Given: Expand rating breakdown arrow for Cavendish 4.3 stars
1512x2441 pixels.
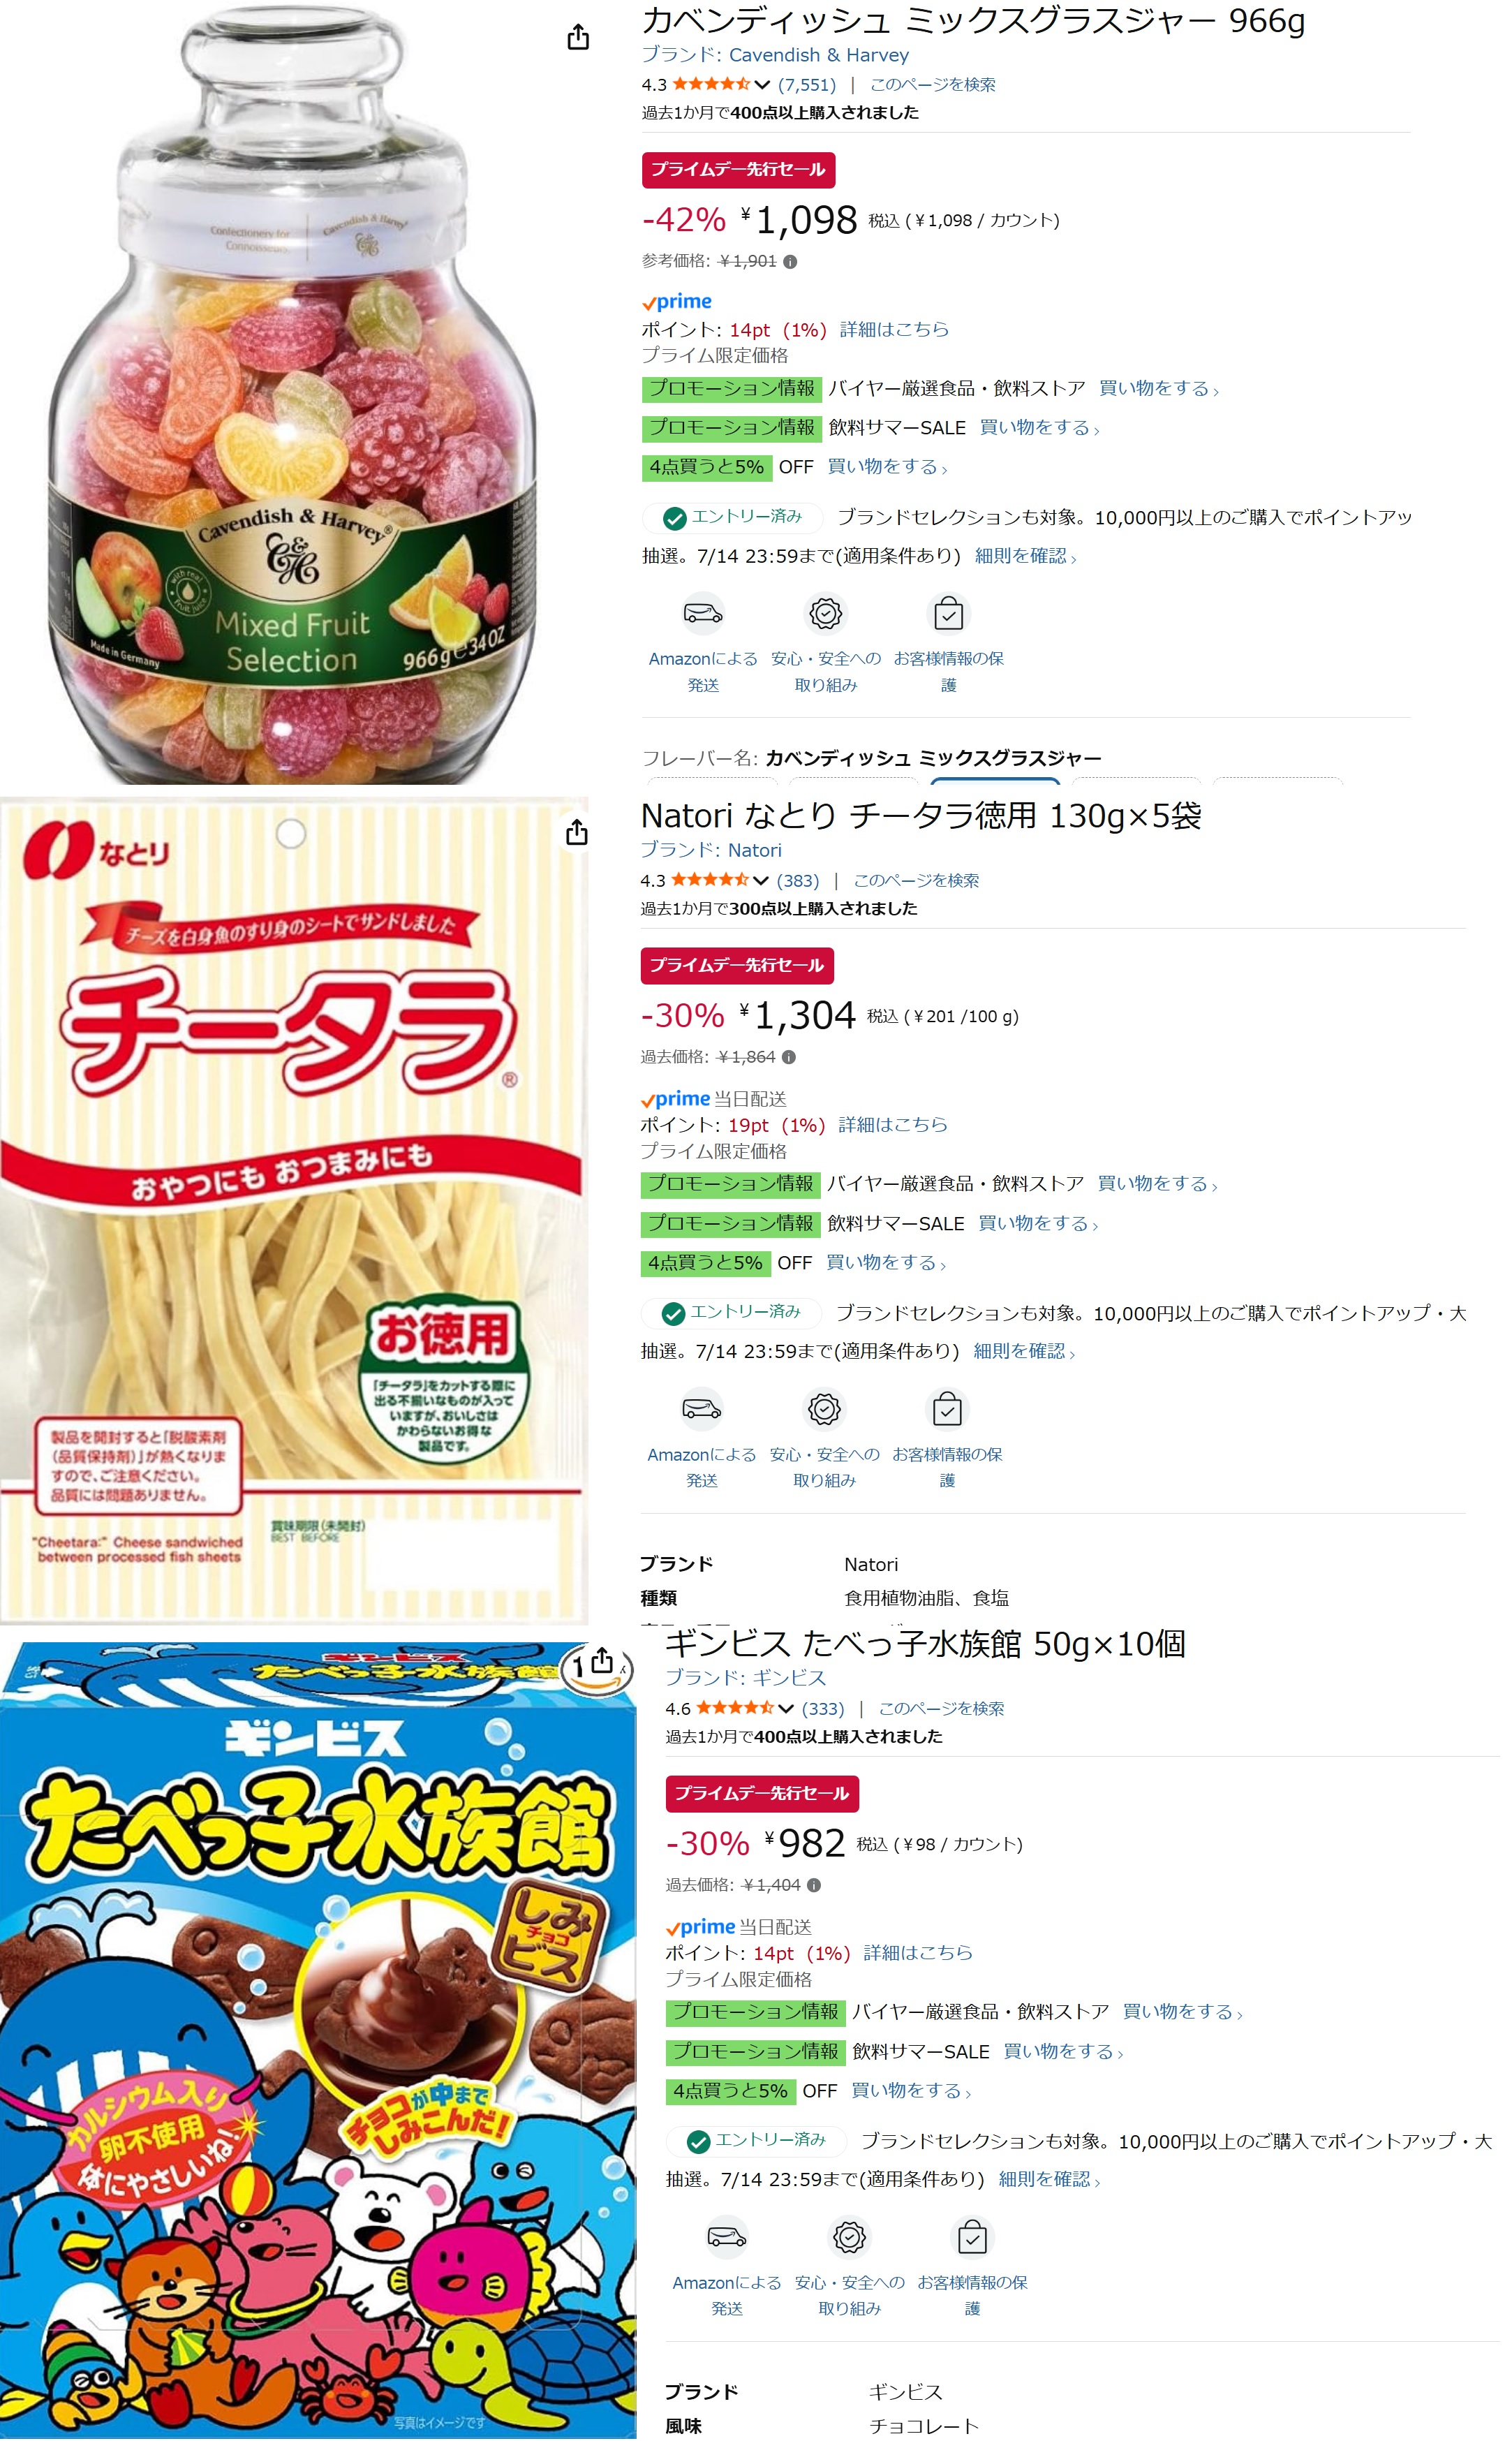Looking at the screenshot, I should tap(762, 85).
